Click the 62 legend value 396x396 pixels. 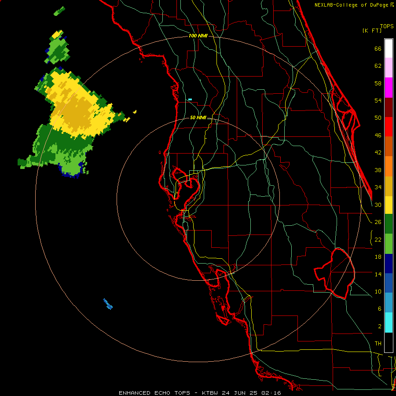[x=378, y=66]
